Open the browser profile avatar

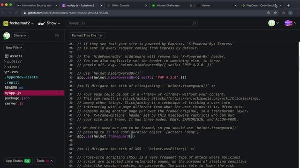[x=291, y=13]
